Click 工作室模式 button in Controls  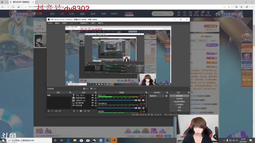179,105
